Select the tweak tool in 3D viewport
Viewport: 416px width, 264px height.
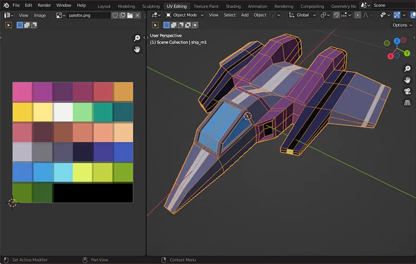(x=155, y=25)
